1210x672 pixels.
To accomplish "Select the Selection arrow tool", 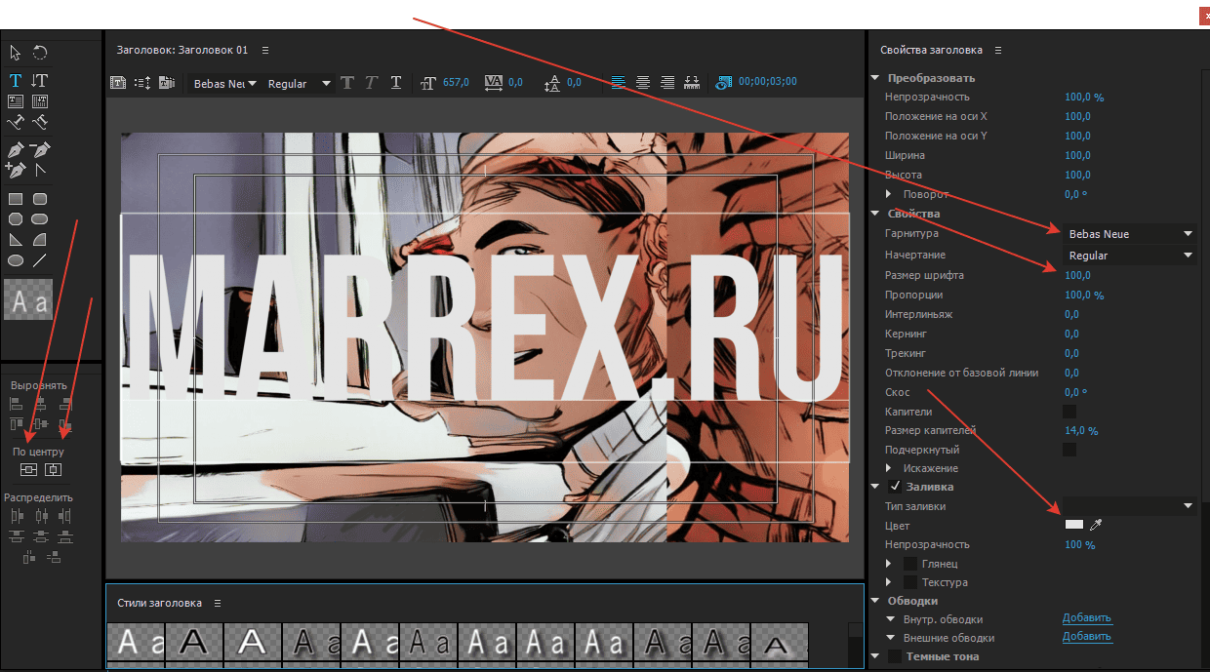I will coord(16,53).
